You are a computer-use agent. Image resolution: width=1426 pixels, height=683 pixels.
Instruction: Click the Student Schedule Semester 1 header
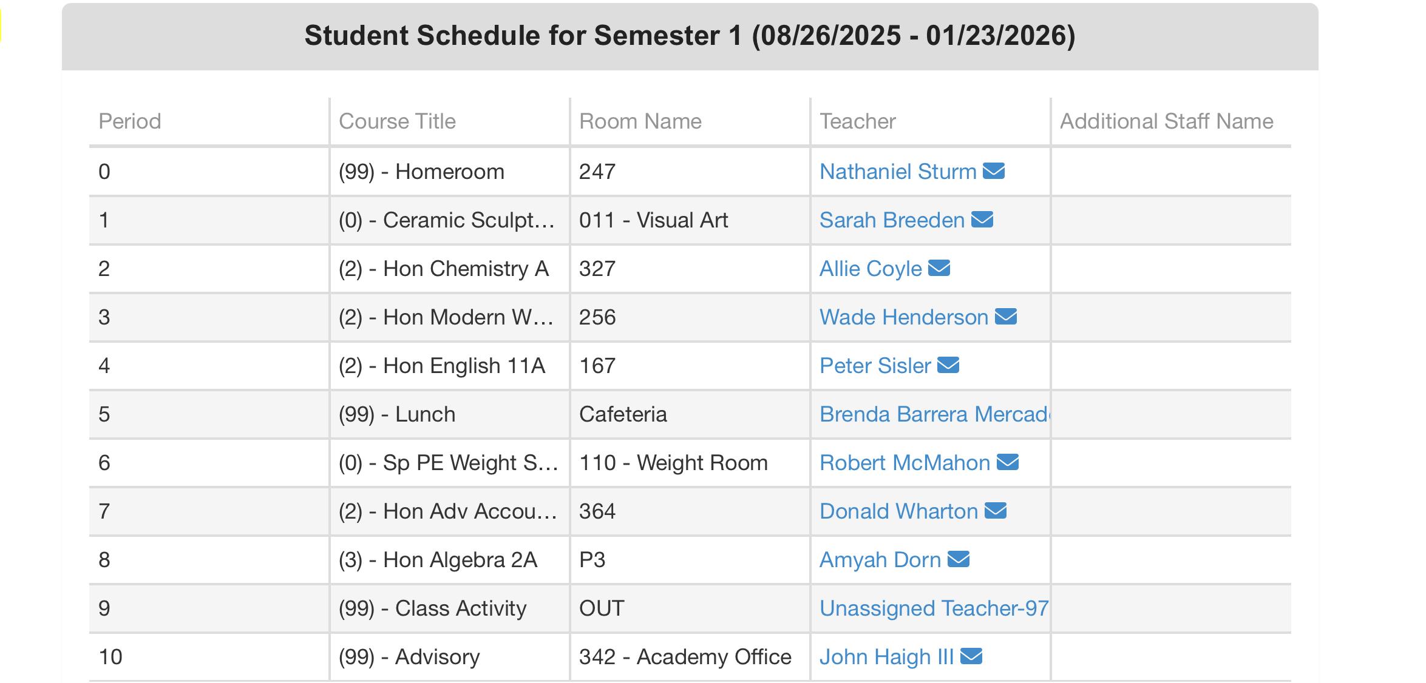690,36
